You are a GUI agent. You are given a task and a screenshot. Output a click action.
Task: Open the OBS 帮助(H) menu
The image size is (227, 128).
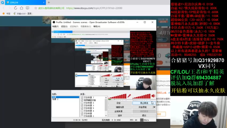tap(97, 26)
